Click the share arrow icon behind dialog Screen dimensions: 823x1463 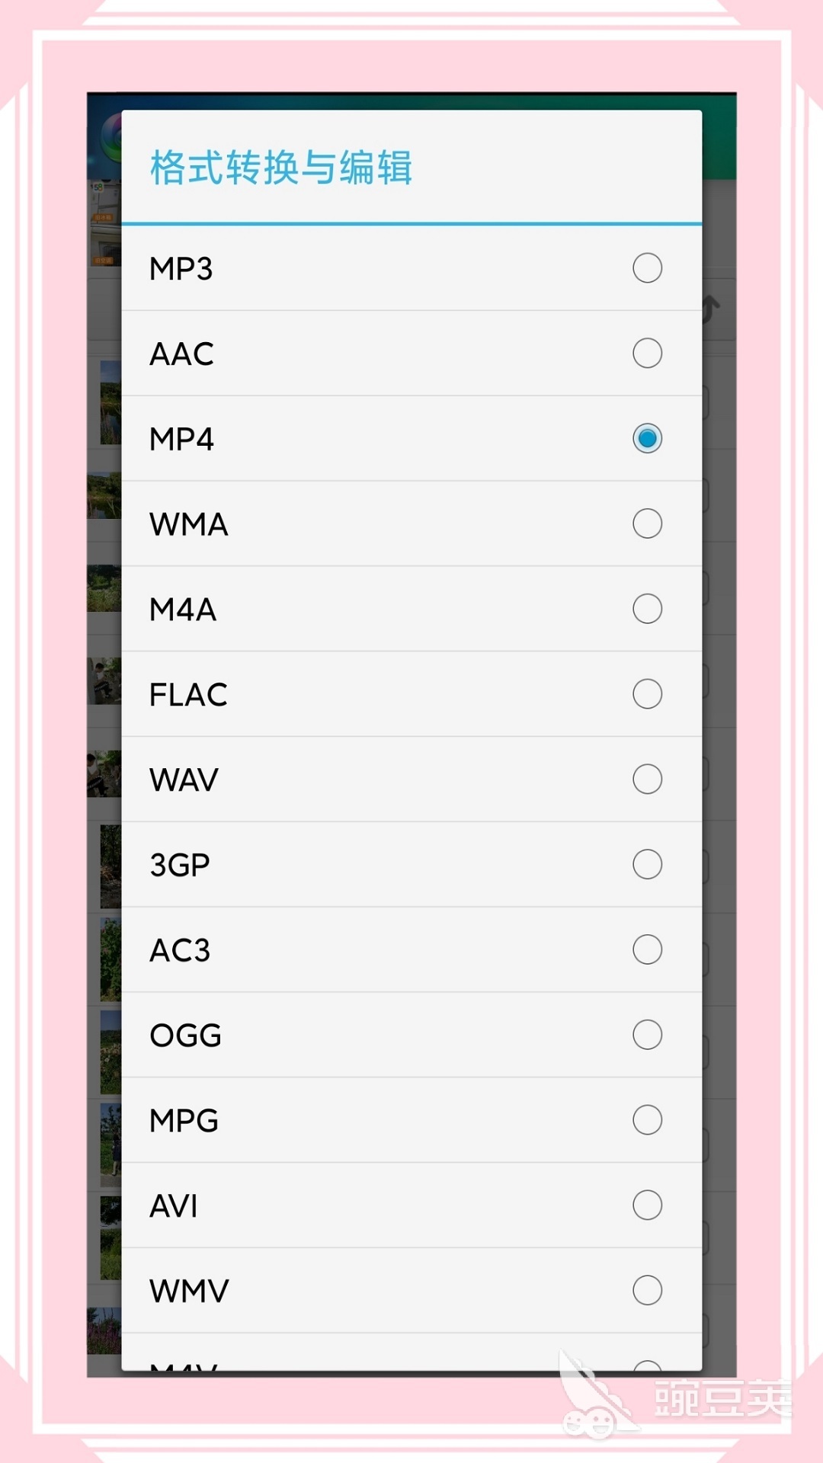[x=712, y=309]
